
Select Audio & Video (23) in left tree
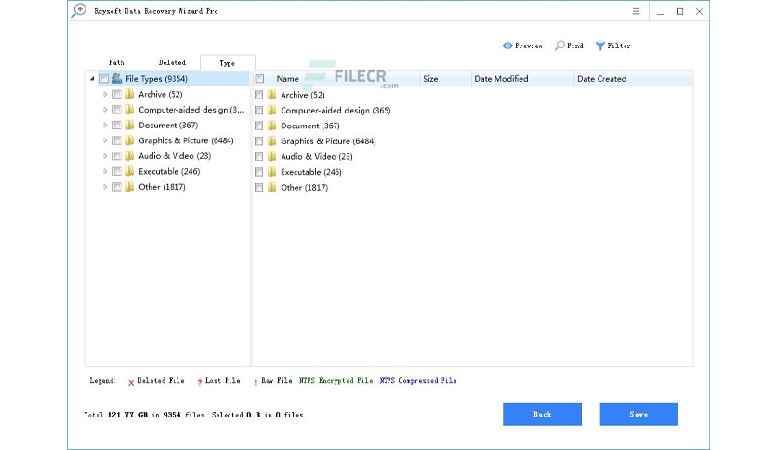click(175, 156)
